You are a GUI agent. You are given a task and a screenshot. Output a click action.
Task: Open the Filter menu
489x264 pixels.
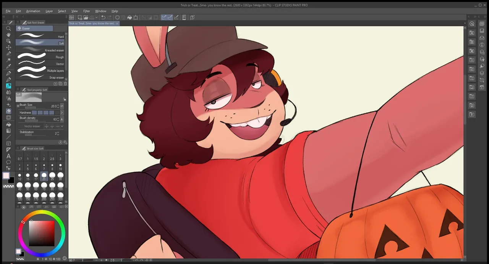[x=86, y=11]
